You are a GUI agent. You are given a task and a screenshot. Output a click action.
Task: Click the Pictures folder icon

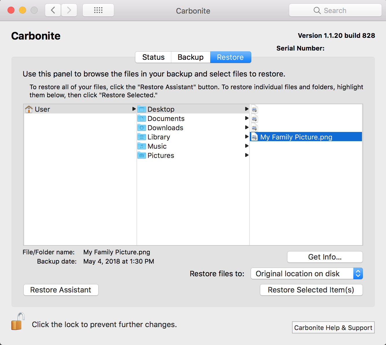click(x=142, y=155)
